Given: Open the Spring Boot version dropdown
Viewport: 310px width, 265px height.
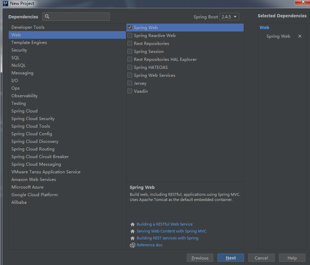Looking at the screenshot, I should coord(229,17).
